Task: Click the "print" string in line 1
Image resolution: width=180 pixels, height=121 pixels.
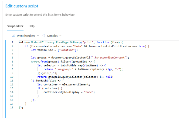Action: pyautogui.click(x=88, y=42)
